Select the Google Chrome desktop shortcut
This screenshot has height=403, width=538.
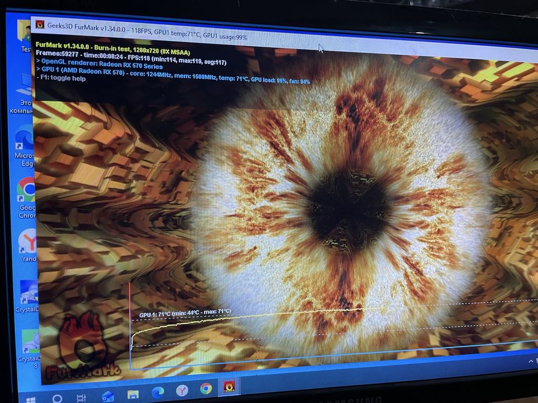pyautogui.click(x=26, y=197)
